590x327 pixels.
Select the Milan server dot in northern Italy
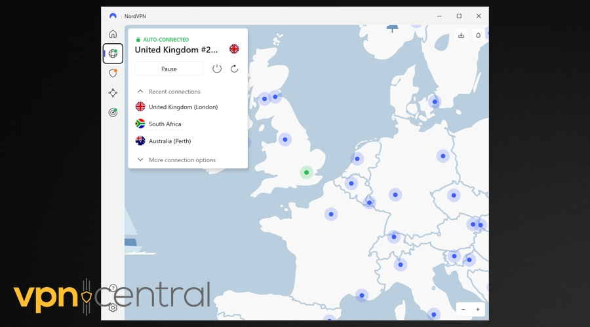click(401, 265)
